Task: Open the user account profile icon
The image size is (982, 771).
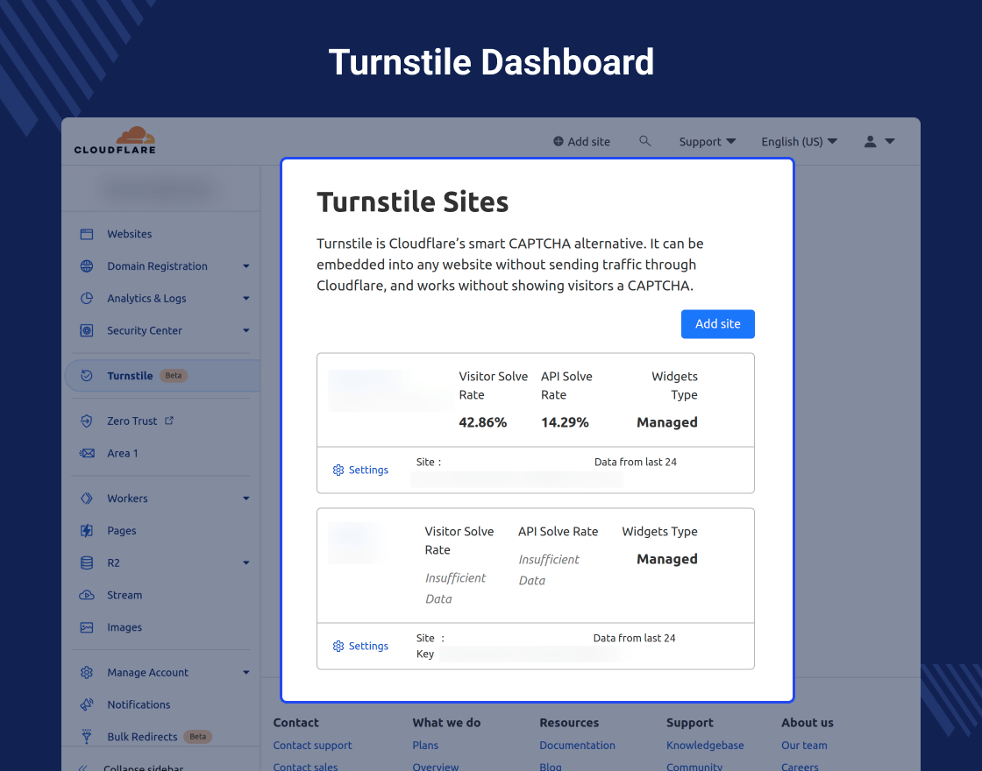Action: coord(870,141)
